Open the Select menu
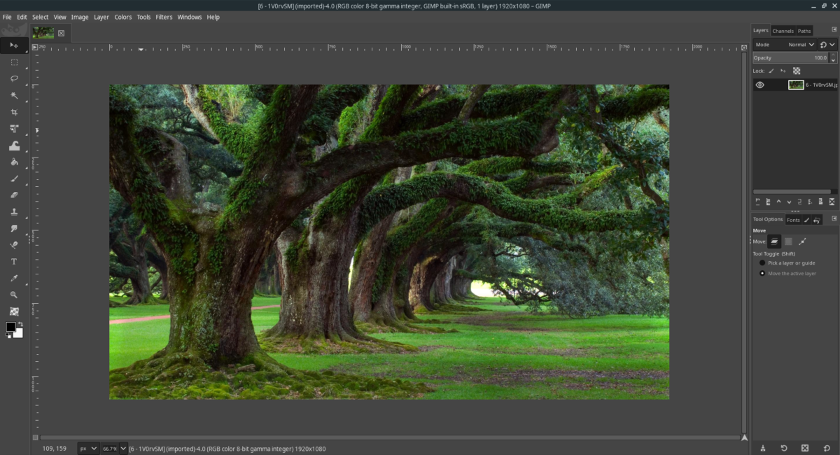This screenshot has width=840, height=455. 41,17
